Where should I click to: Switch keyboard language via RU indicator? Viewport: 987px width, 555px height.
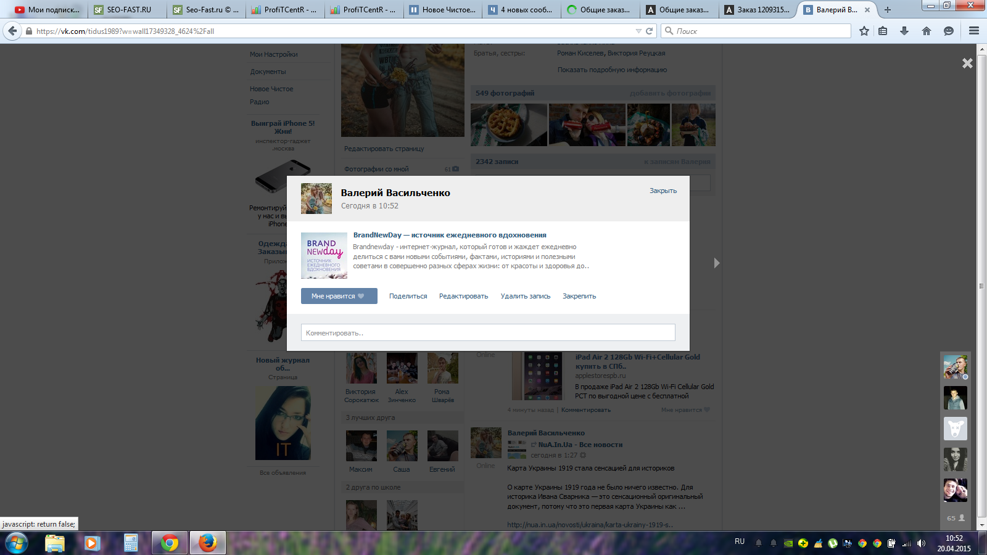[740, 541]
